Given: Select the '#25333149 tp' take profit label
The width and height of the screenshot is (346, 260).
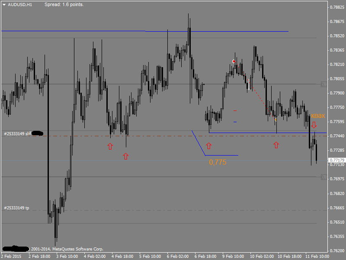Looking at the screenshot, I should (16, 208).
